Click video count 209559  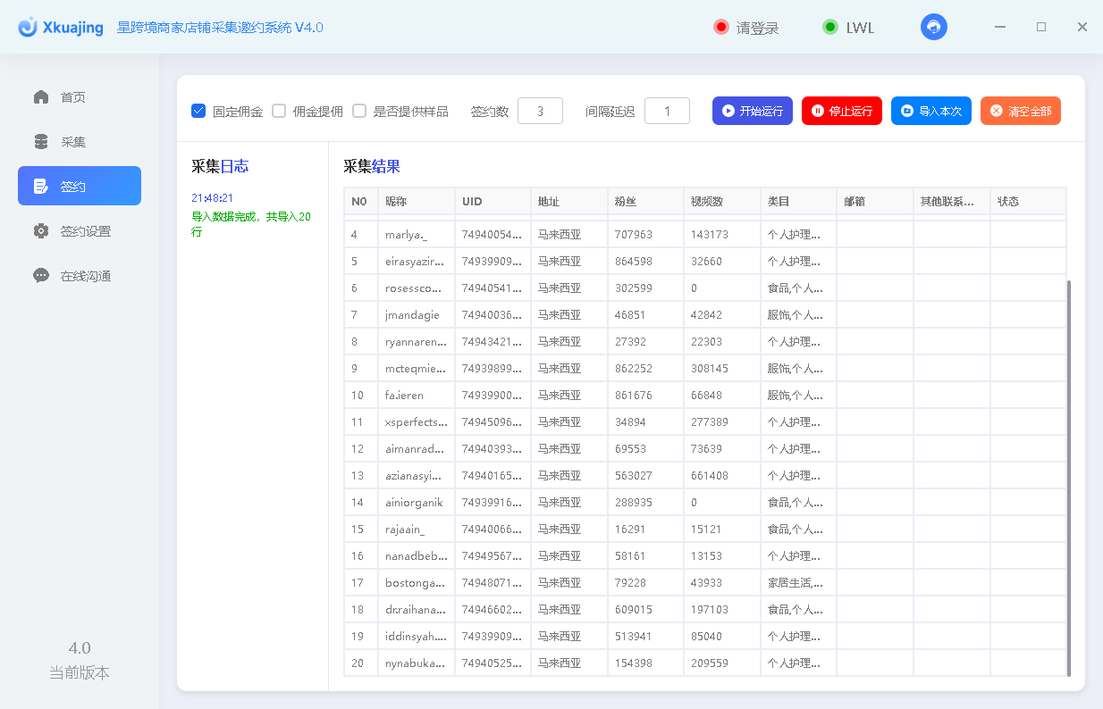pyautogui.click(x=710, y=663)
